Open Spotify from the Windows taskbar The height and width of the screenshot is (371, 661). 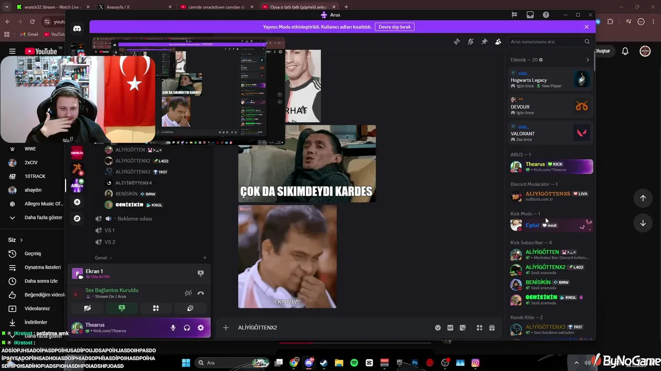click(354, 363)
